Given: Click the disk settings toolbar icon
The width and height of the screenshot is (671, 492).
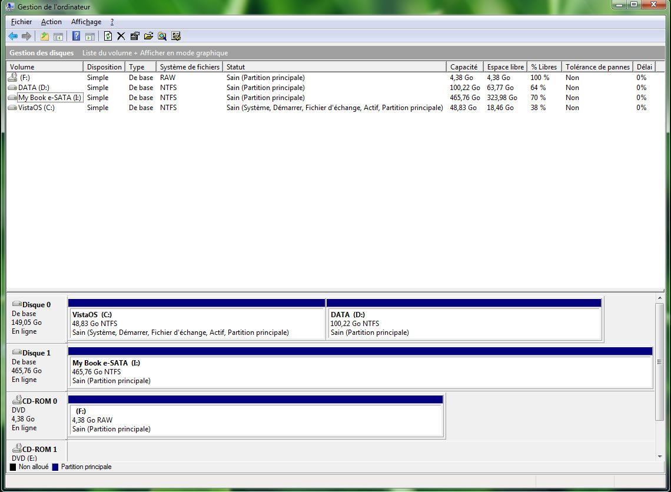Looking at the screenshot, I should 176,36.
